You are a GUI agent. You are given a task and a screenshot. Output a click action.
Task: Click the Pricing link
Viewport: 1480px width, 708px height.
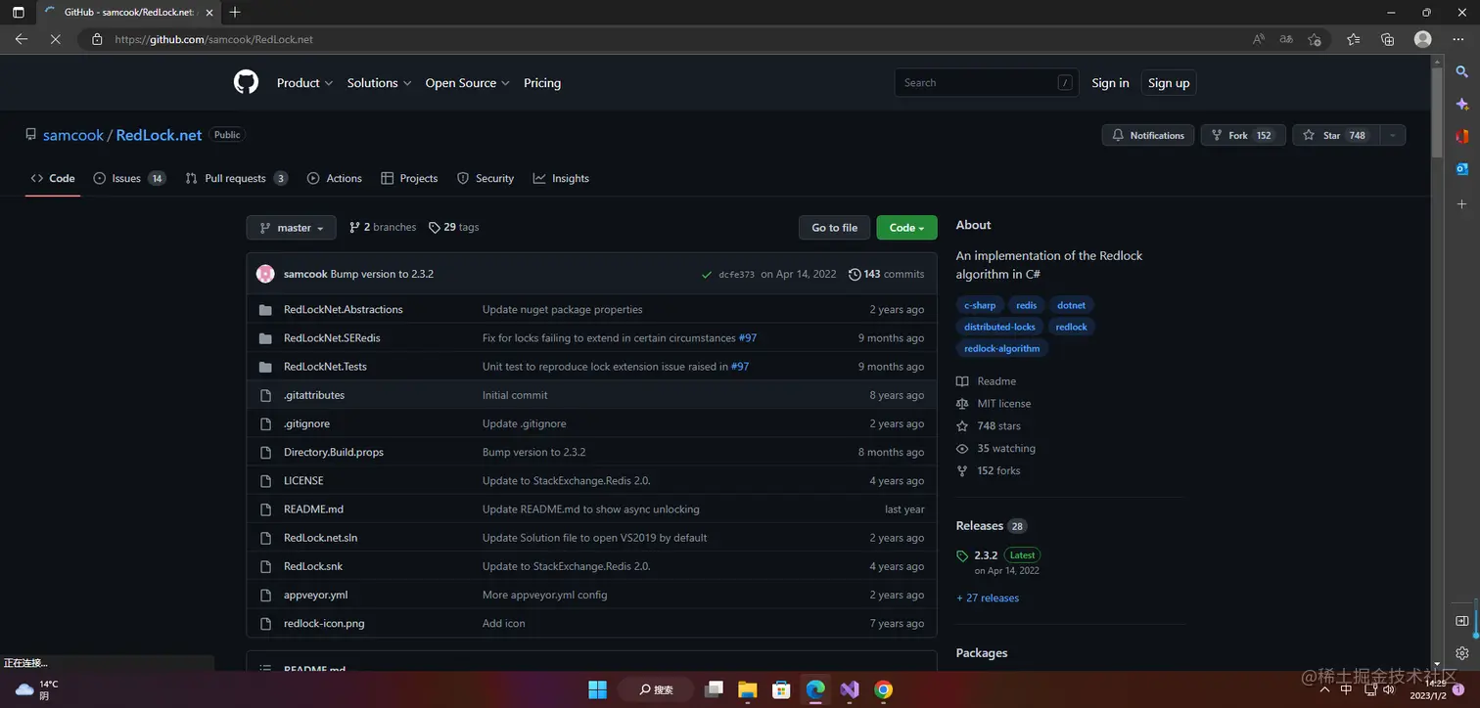click(542, 83)
